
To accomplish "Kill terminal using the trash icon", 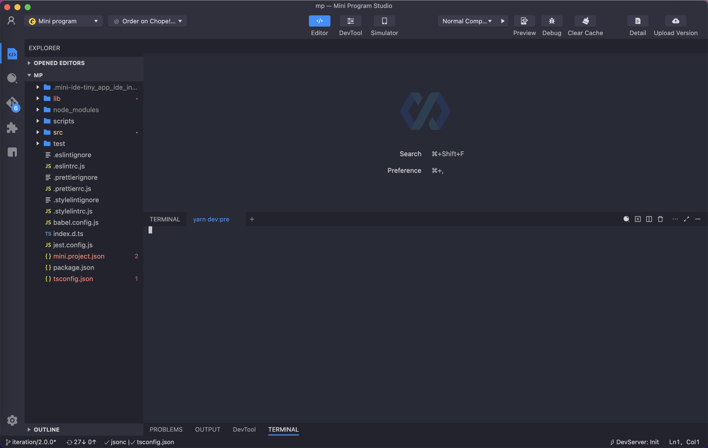I will [x=660, y=219].
